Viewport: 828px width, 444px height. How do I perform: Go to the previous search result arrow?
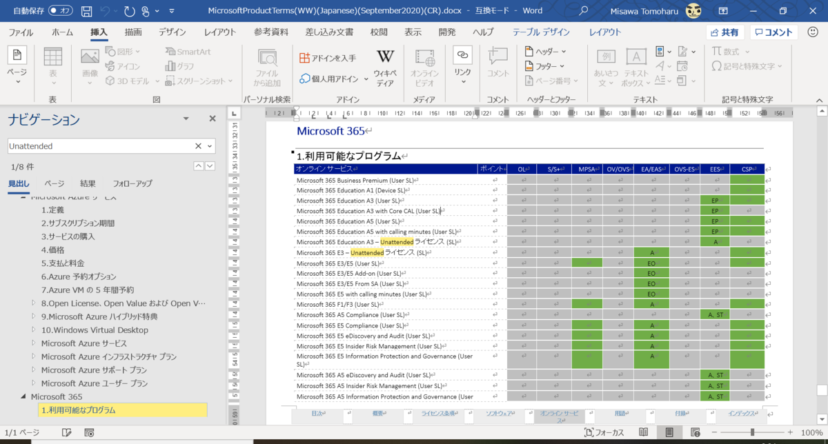coord(199,166)
